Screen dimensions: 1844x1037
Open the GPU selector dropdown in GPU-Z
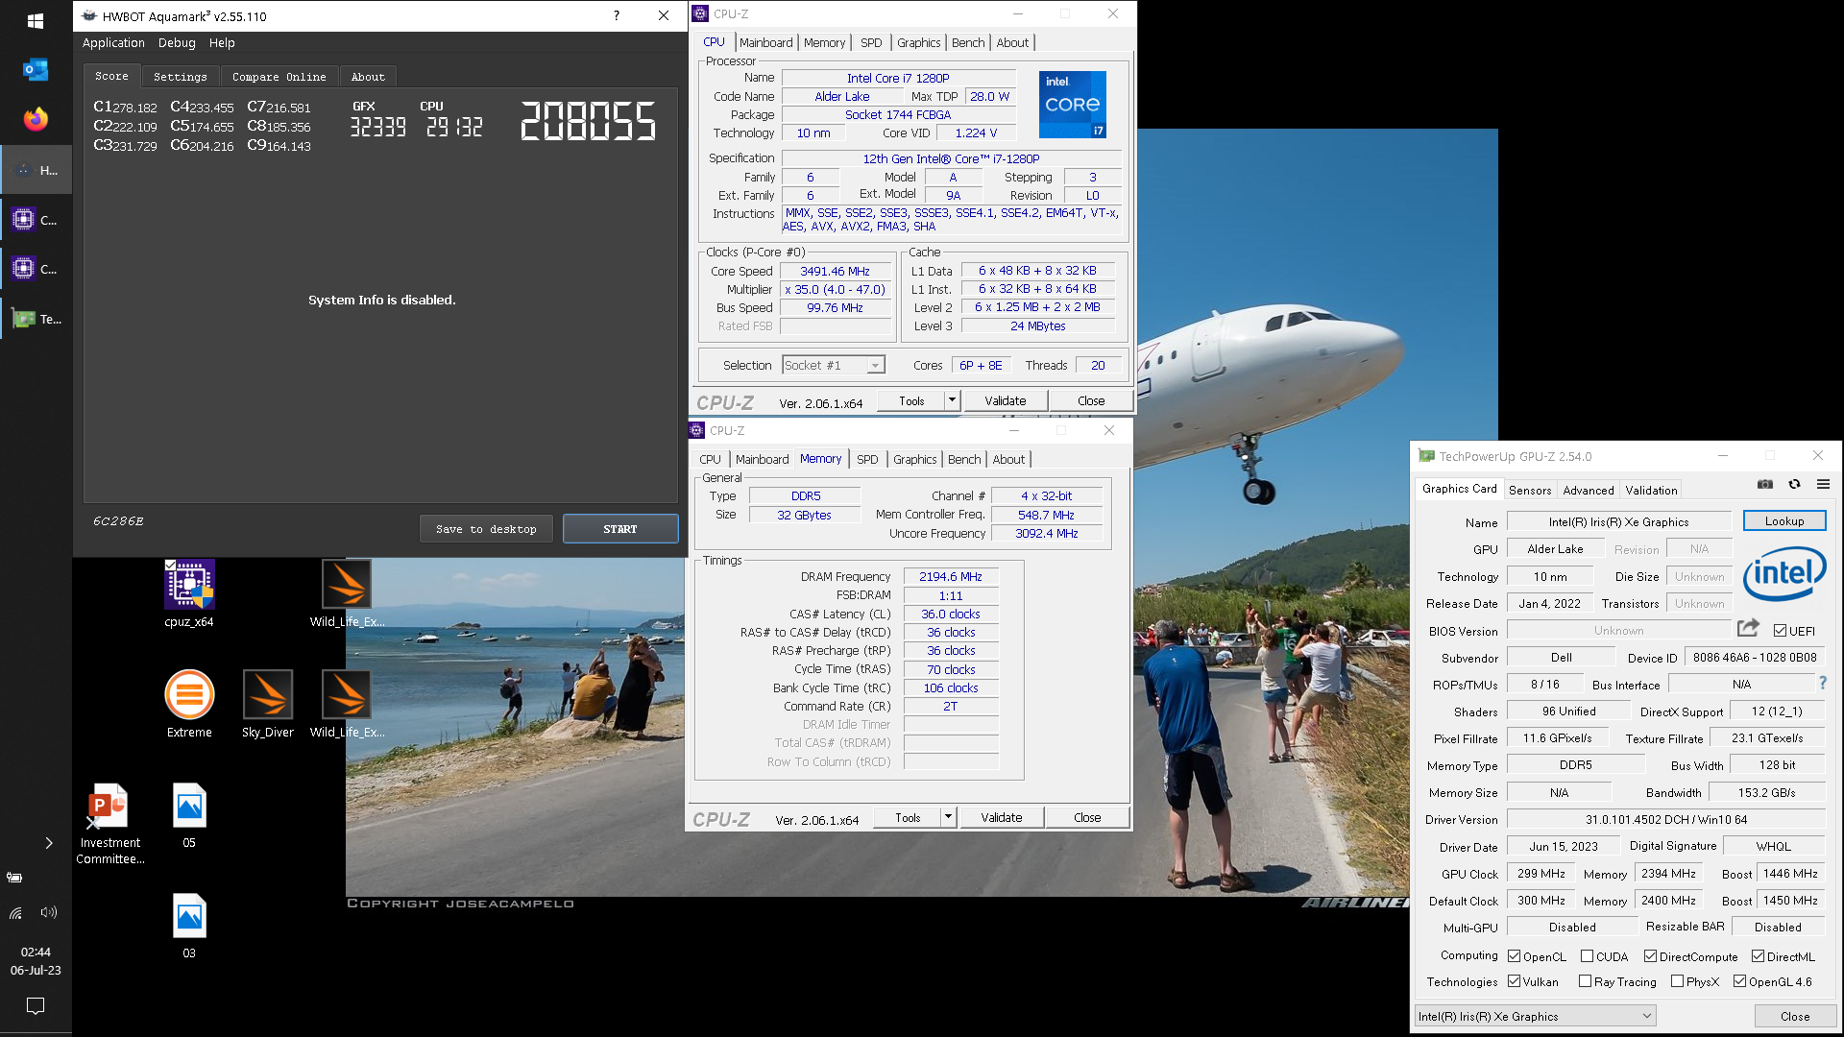[x=1535, y=1016]
